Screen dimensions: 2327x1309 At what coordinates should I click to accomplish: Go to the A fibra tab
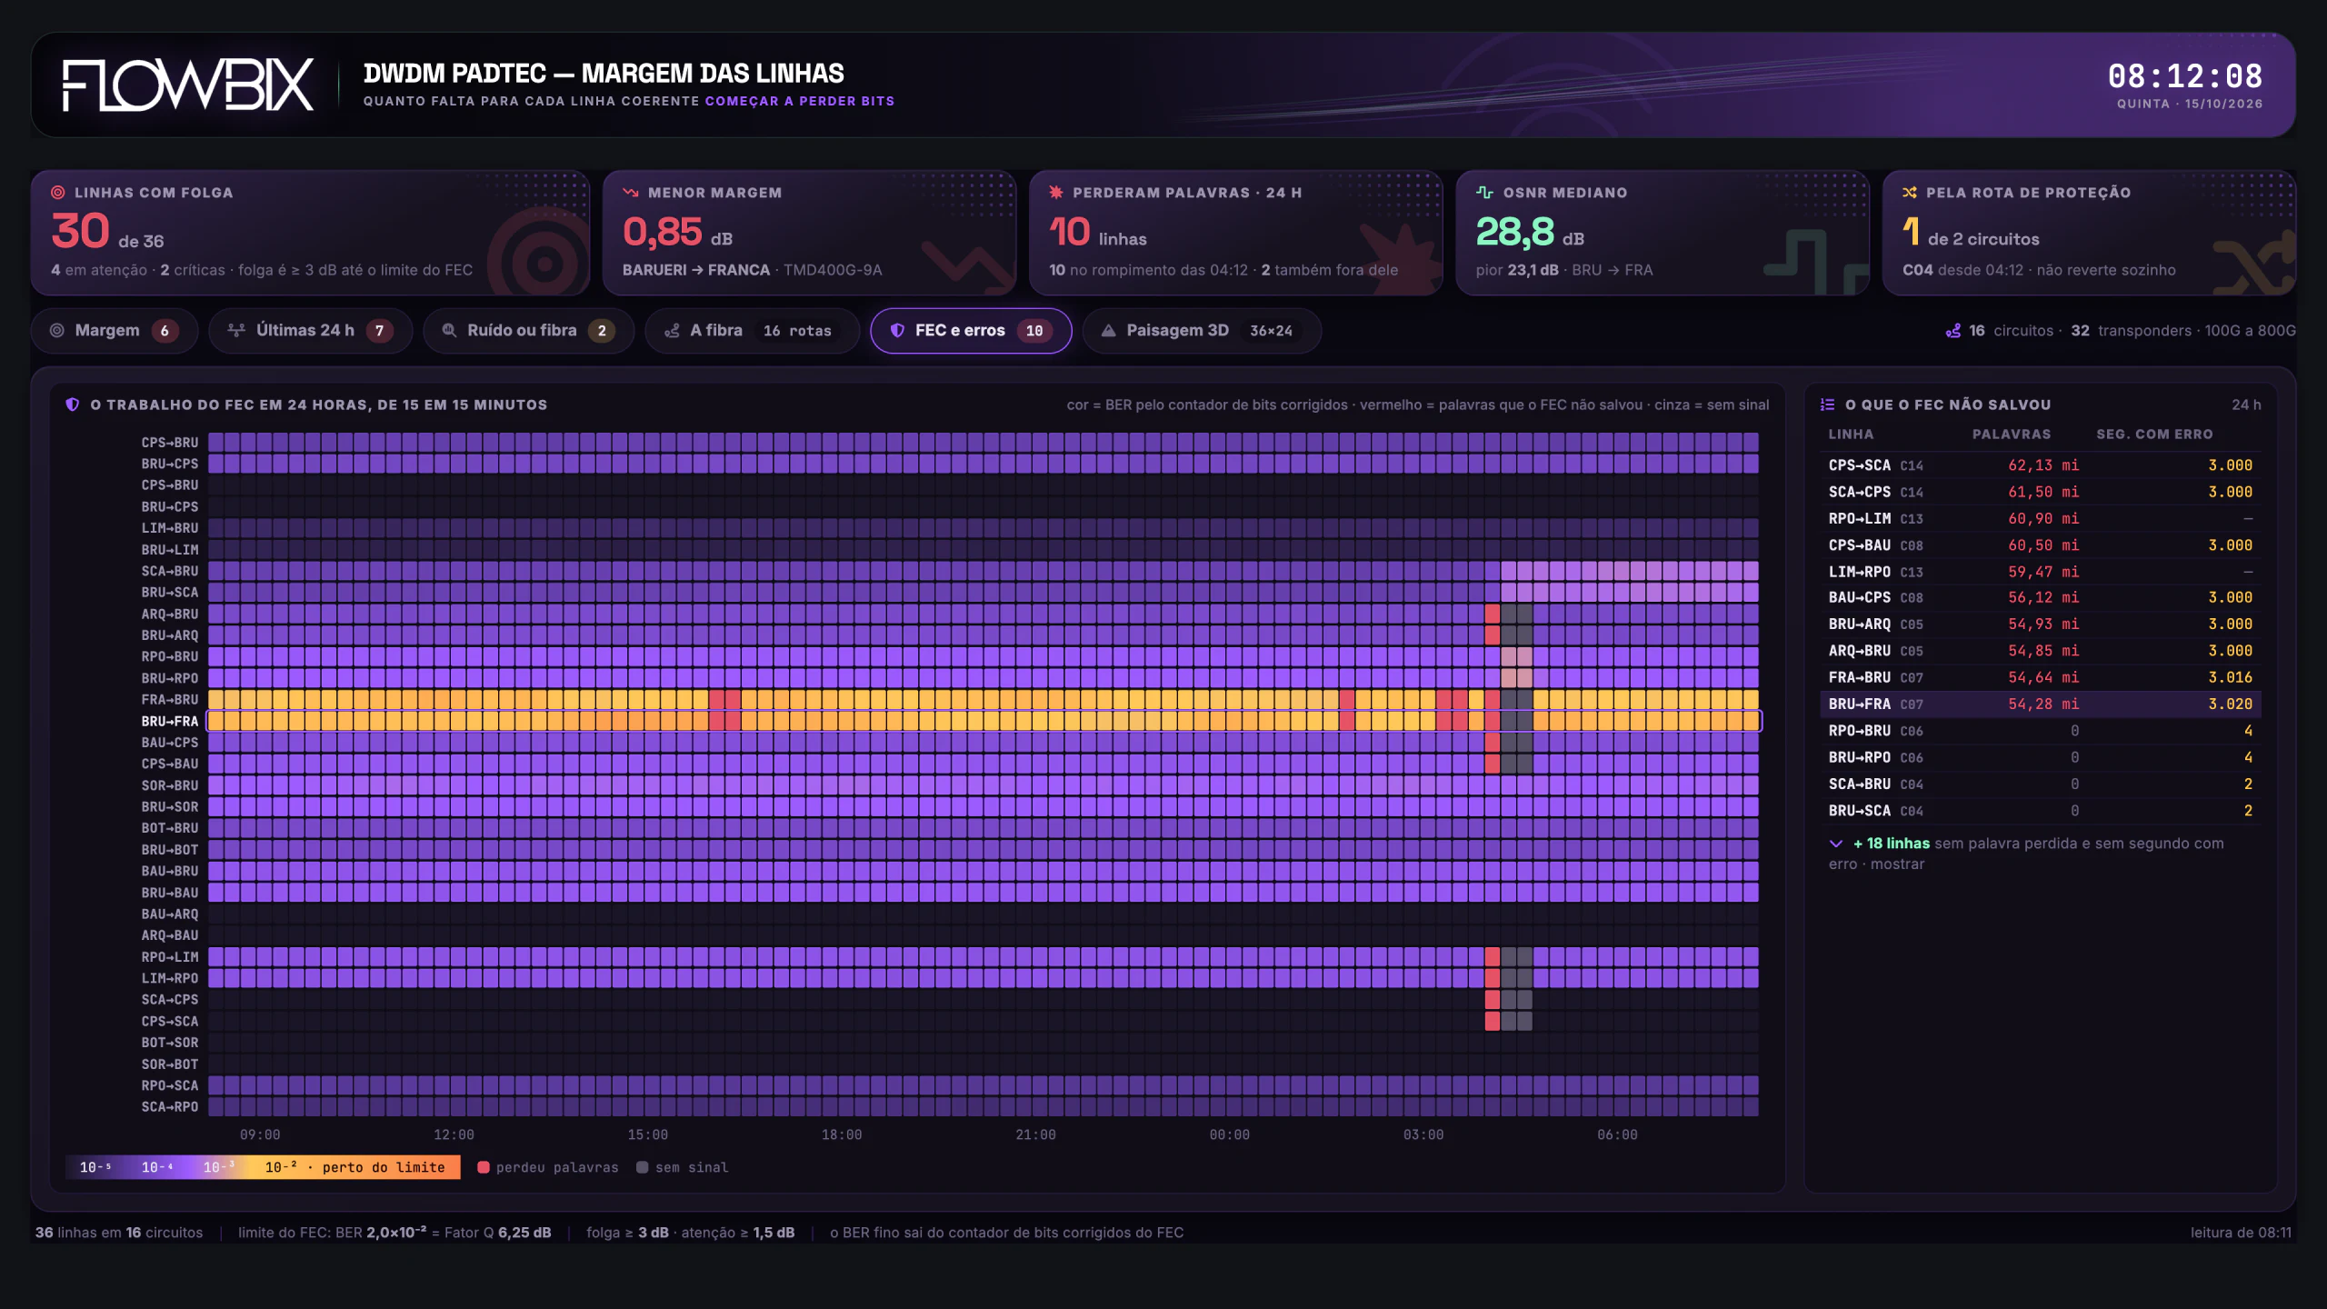(x=752, y=331)
